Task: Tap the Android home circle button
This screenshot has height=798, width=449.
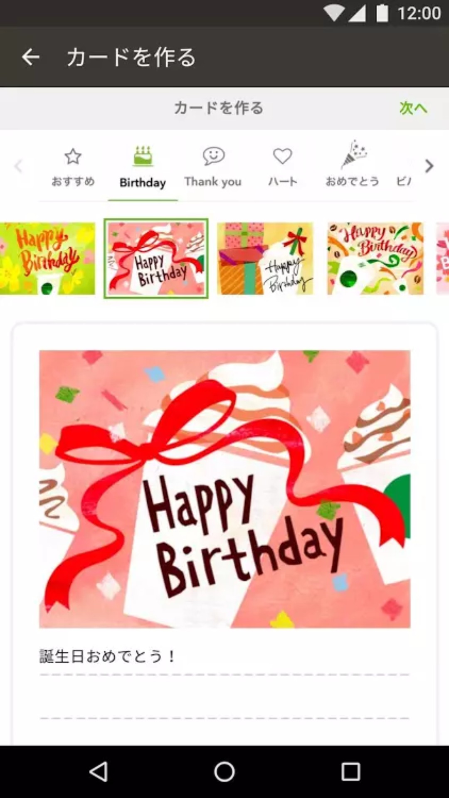Action: 224,772
